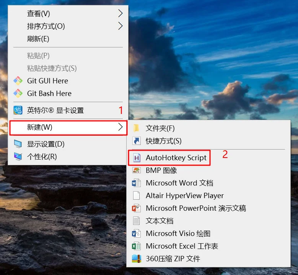Viewport: 298px width, 275px height.
Task: Create new 文本文档
Action: coord(208,221)
